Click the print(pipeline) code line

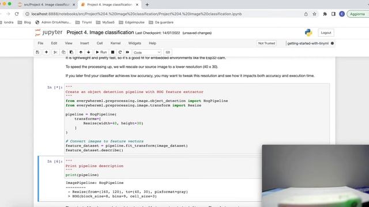82,175
